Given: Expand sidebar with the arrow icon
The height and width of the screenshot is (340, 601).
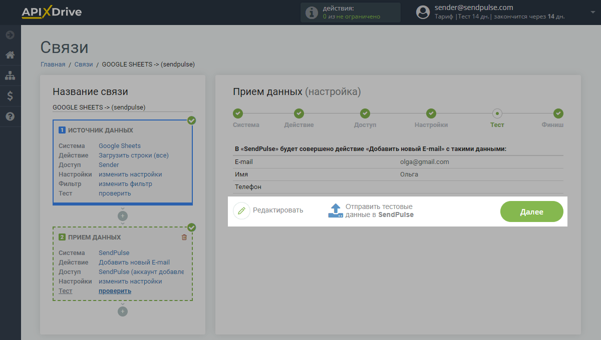Looking at the screenshot, I should pos(10,35).
